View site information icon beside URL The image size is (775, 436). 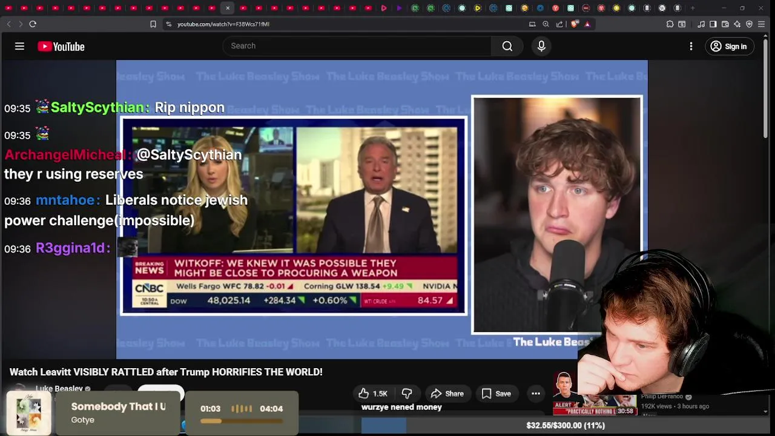pyautogui.click(x=169, y=24)
